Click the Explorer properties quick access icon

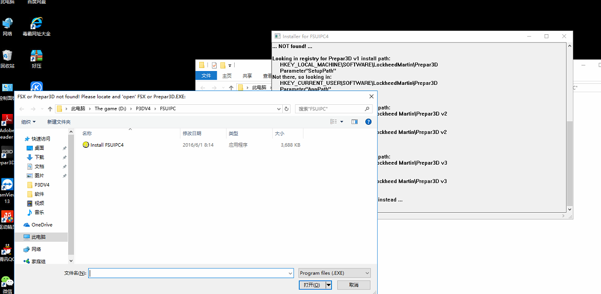[214, 65]
